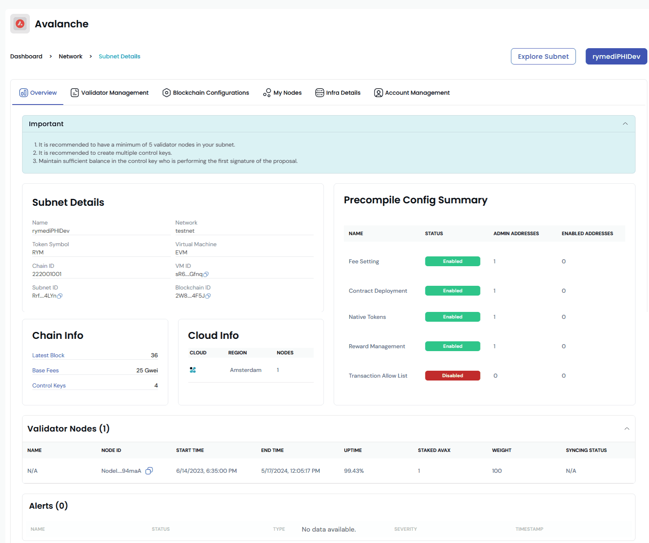The image size is (649, 543).
Task: Open the Base Fees link
Action: point(45,370)
